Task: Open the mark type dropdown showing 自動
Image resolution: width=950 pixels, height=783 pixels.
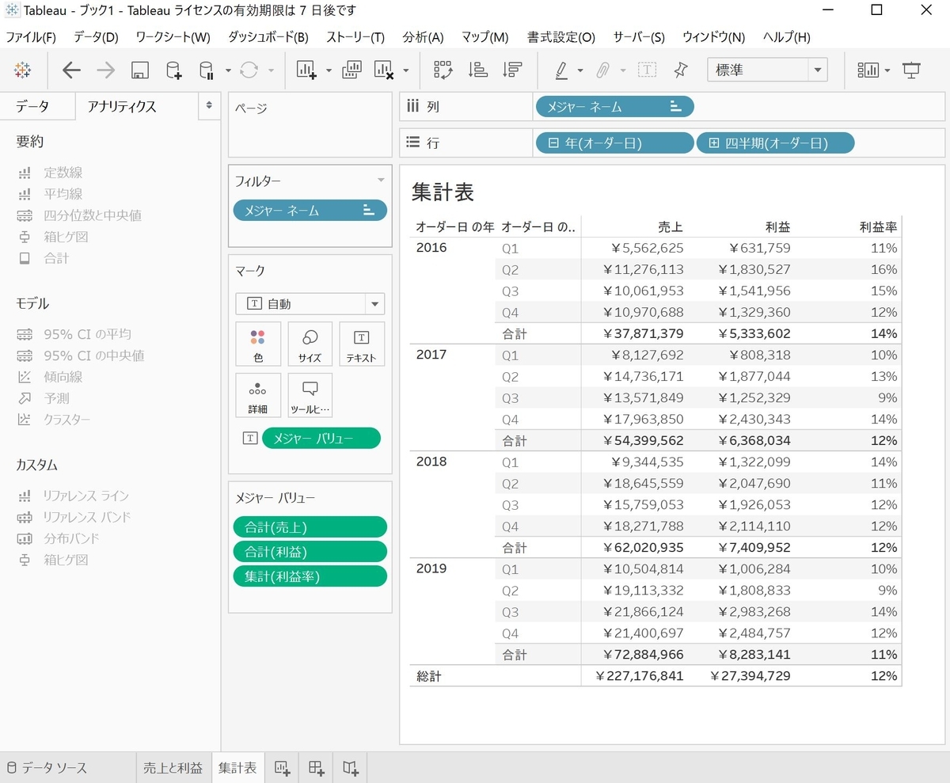Action: pyautogui.click(x=310, y=303)
